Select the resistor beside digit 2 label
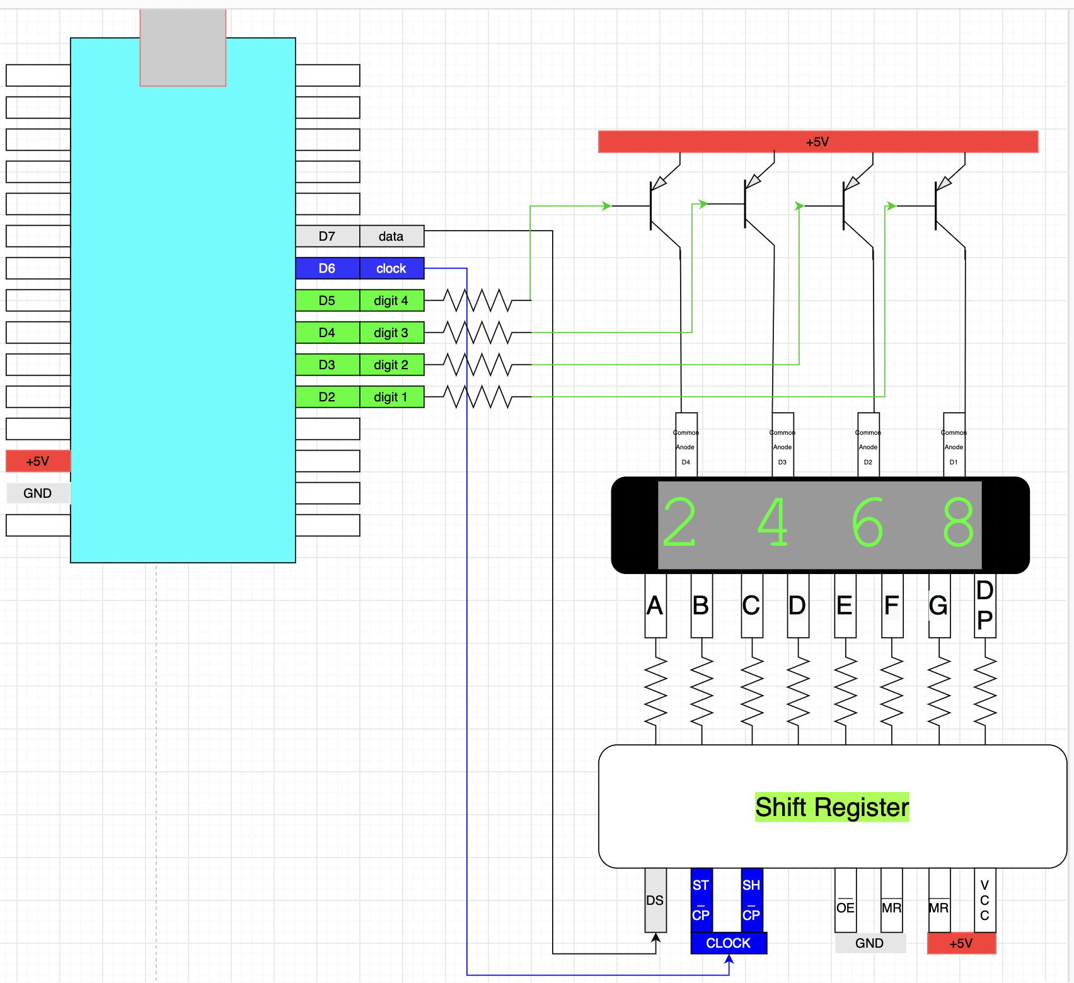Image resolution: width=1074 pixels, height=983 pixels. (x=478, y=365)
